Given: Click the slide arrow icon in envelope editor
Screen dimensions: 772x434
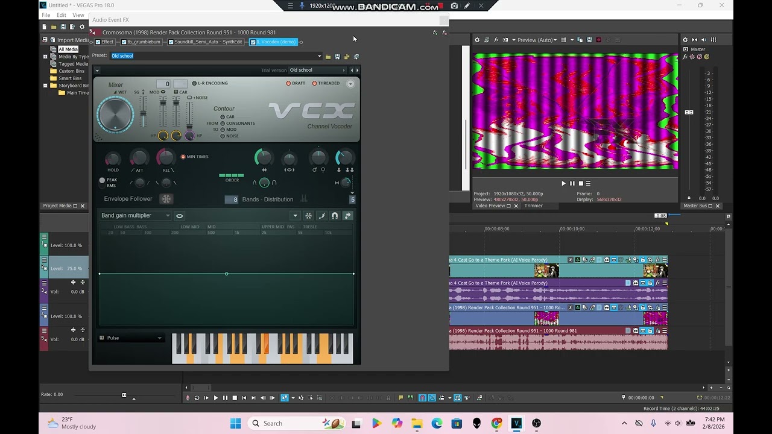Looking at the screenshot, I should (x=348, y=216).
